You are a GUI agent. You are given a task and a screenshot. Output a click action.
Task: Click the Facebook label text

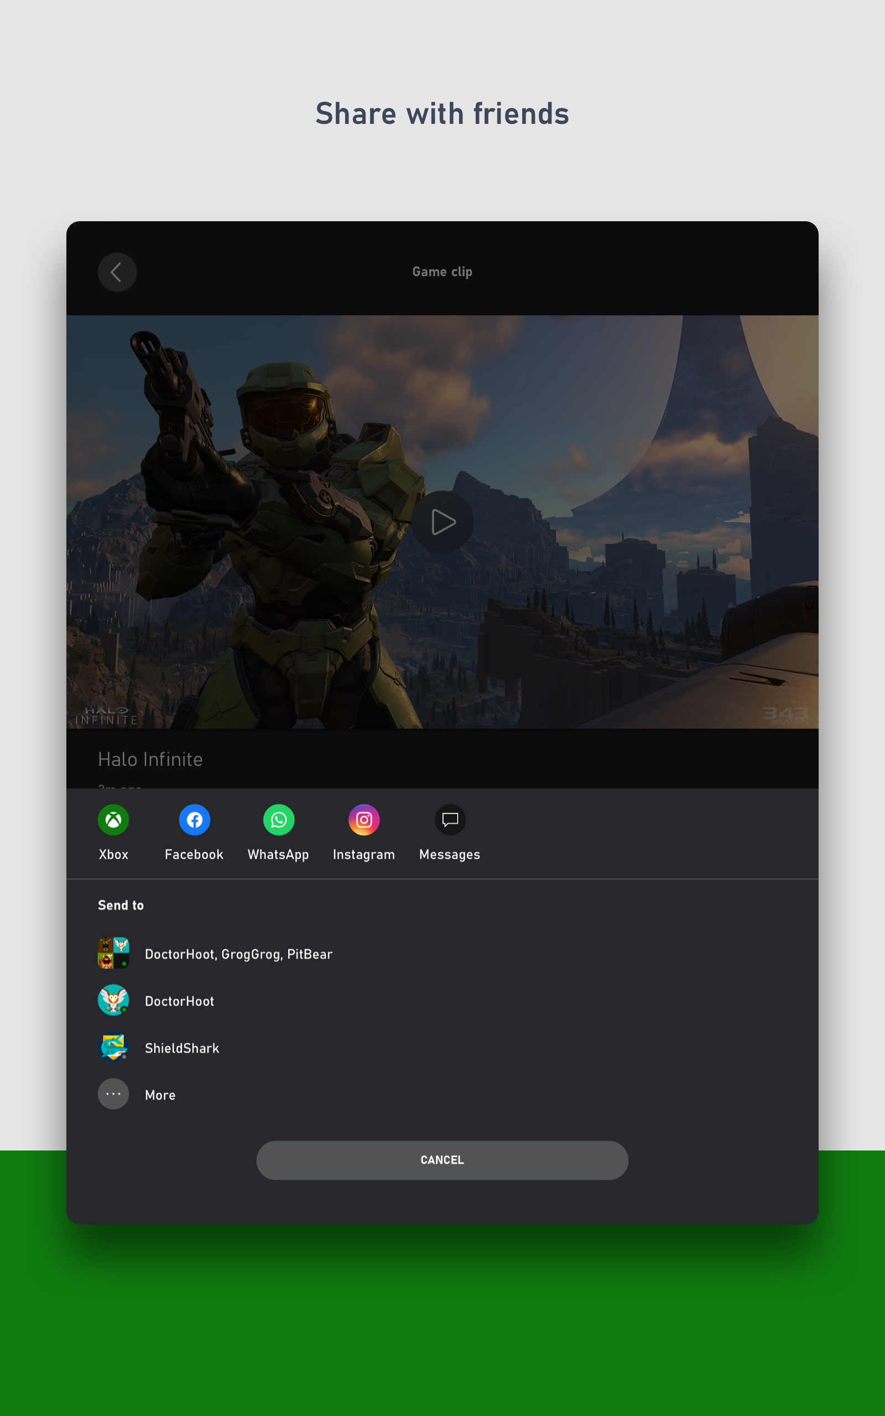point(194,854)
